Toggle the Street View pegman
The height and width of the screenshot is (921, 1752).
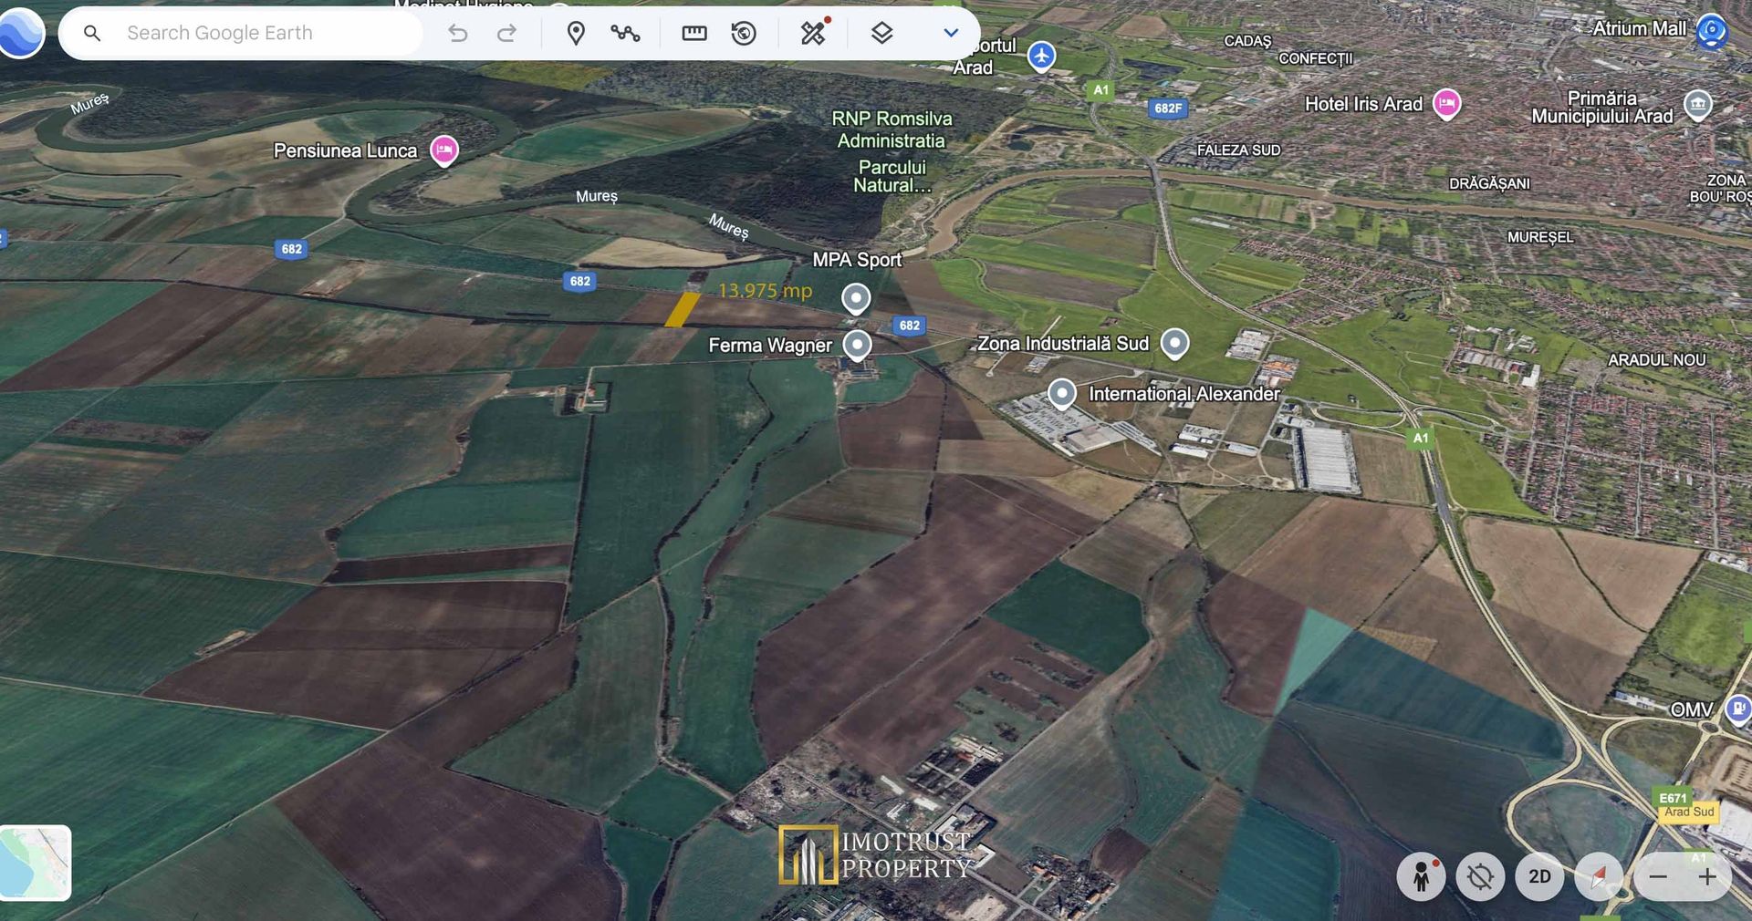pos(1421,876)
